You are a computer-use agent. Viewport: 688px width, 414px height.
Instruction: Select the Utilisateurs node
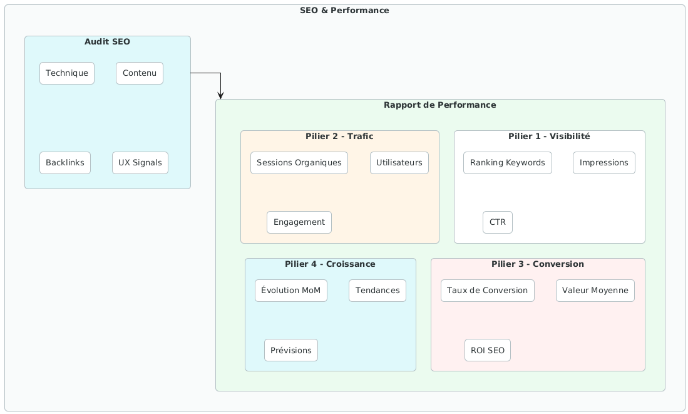click(x=399, y=163)
